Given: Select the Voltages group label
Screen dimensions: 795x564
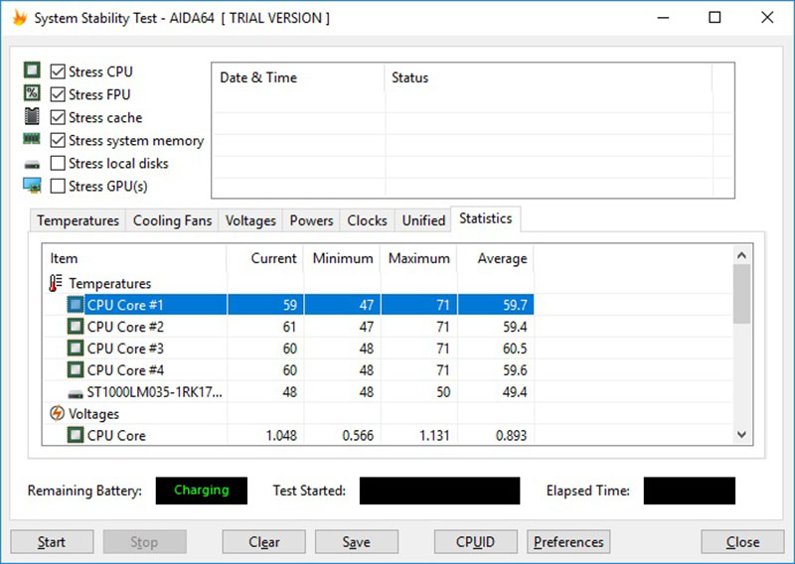Looking at the screenshot, I should point(93,414).
